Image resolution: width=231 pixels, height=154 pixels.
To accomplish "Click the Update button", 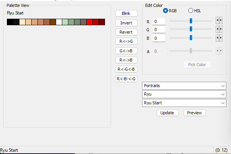I will (x=168, y=113).
